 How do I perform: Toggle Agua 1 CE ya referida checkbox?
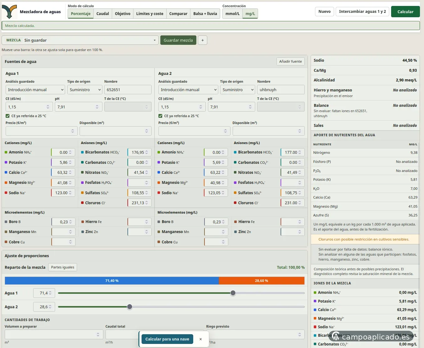click(8, 116)
